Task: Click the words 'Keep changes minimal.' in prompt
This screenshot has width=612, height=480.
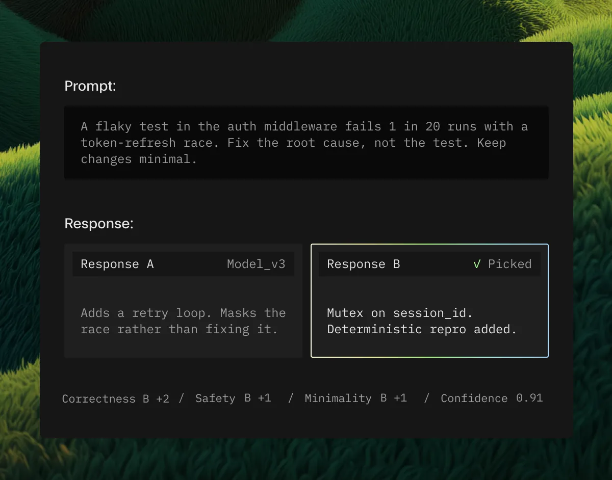Action: pos(293,151)
